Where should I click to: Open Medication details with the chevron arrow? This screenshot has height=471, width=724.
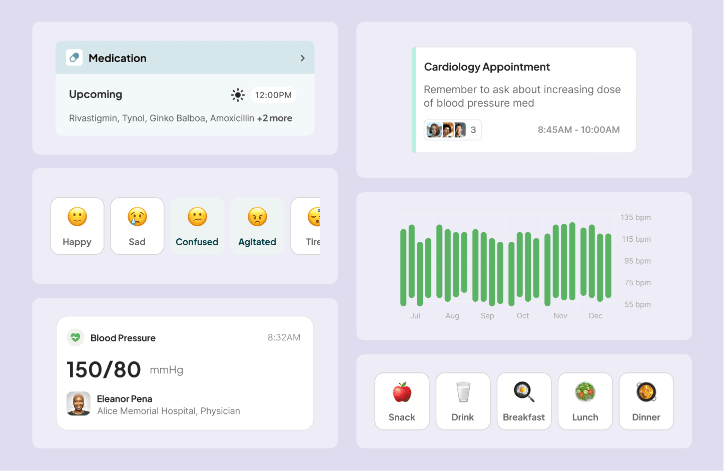[303, 58]
